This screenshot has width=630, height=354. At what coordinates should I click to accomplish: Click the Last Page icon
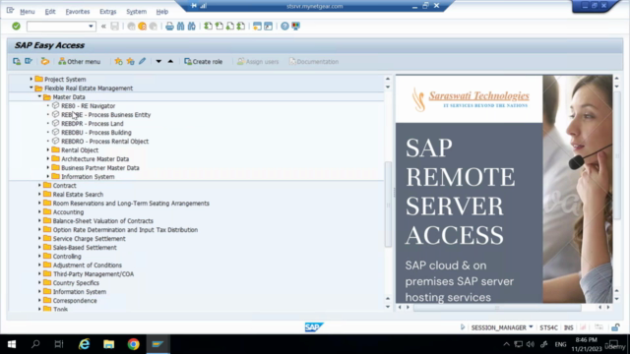pos(240,27)
